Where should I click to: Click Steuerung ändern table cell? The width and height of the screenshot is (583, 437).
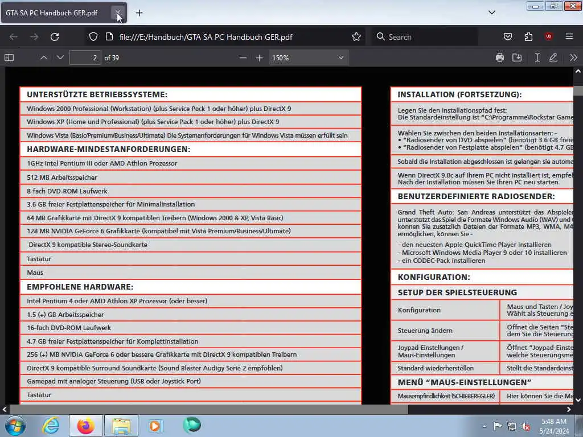coord(445,331)
